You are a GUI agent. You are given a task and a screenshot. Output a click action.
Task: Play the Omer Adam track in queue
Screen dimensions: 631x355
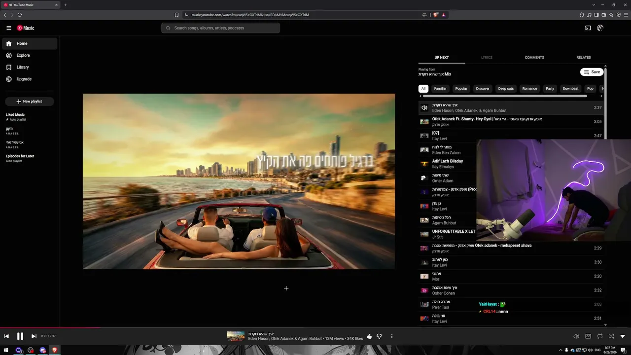(x=448, y=178)
